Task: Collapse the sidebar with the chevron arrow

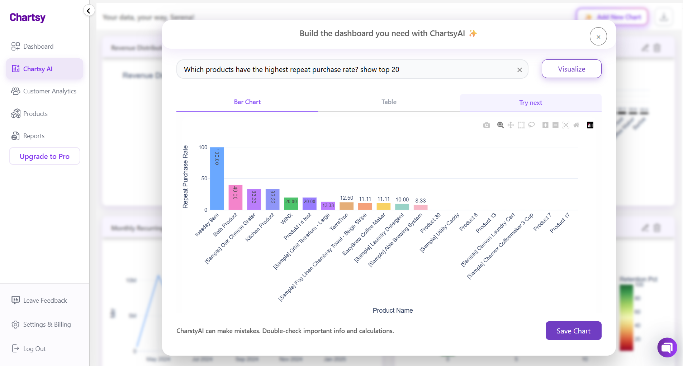Action: tap(88, 10)
